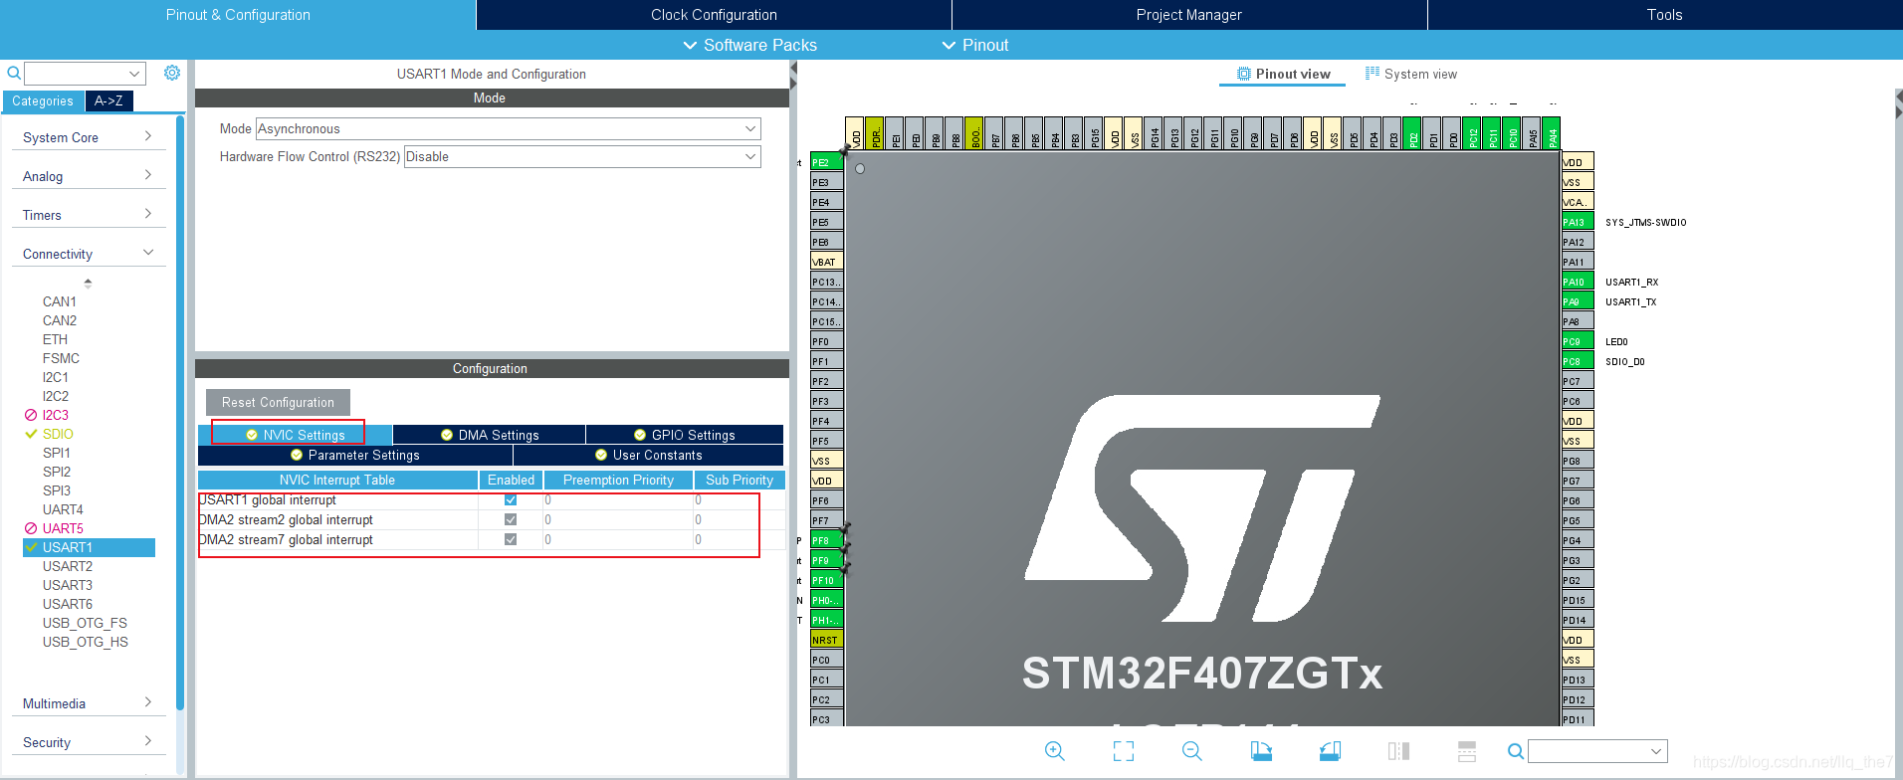Viewport: 1903px width, 780px height.
Task: Open the User Constants tab
Action: pos(648,455)
